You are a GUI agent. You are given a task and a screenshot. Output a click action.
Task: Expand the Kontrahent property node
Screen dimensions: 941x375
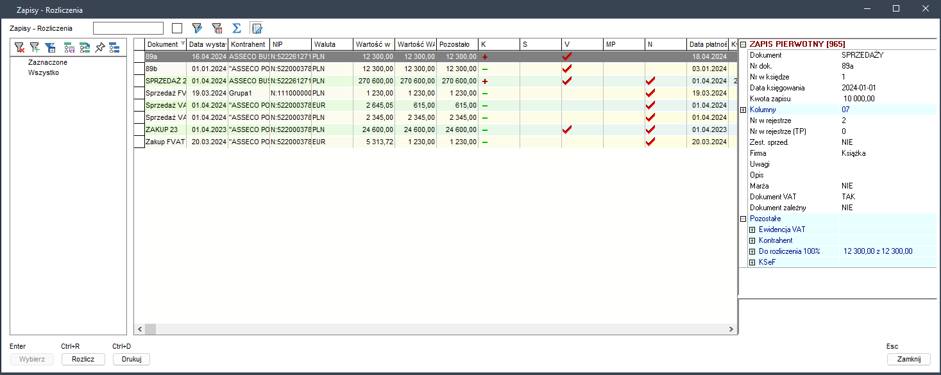tap(752, 240)
